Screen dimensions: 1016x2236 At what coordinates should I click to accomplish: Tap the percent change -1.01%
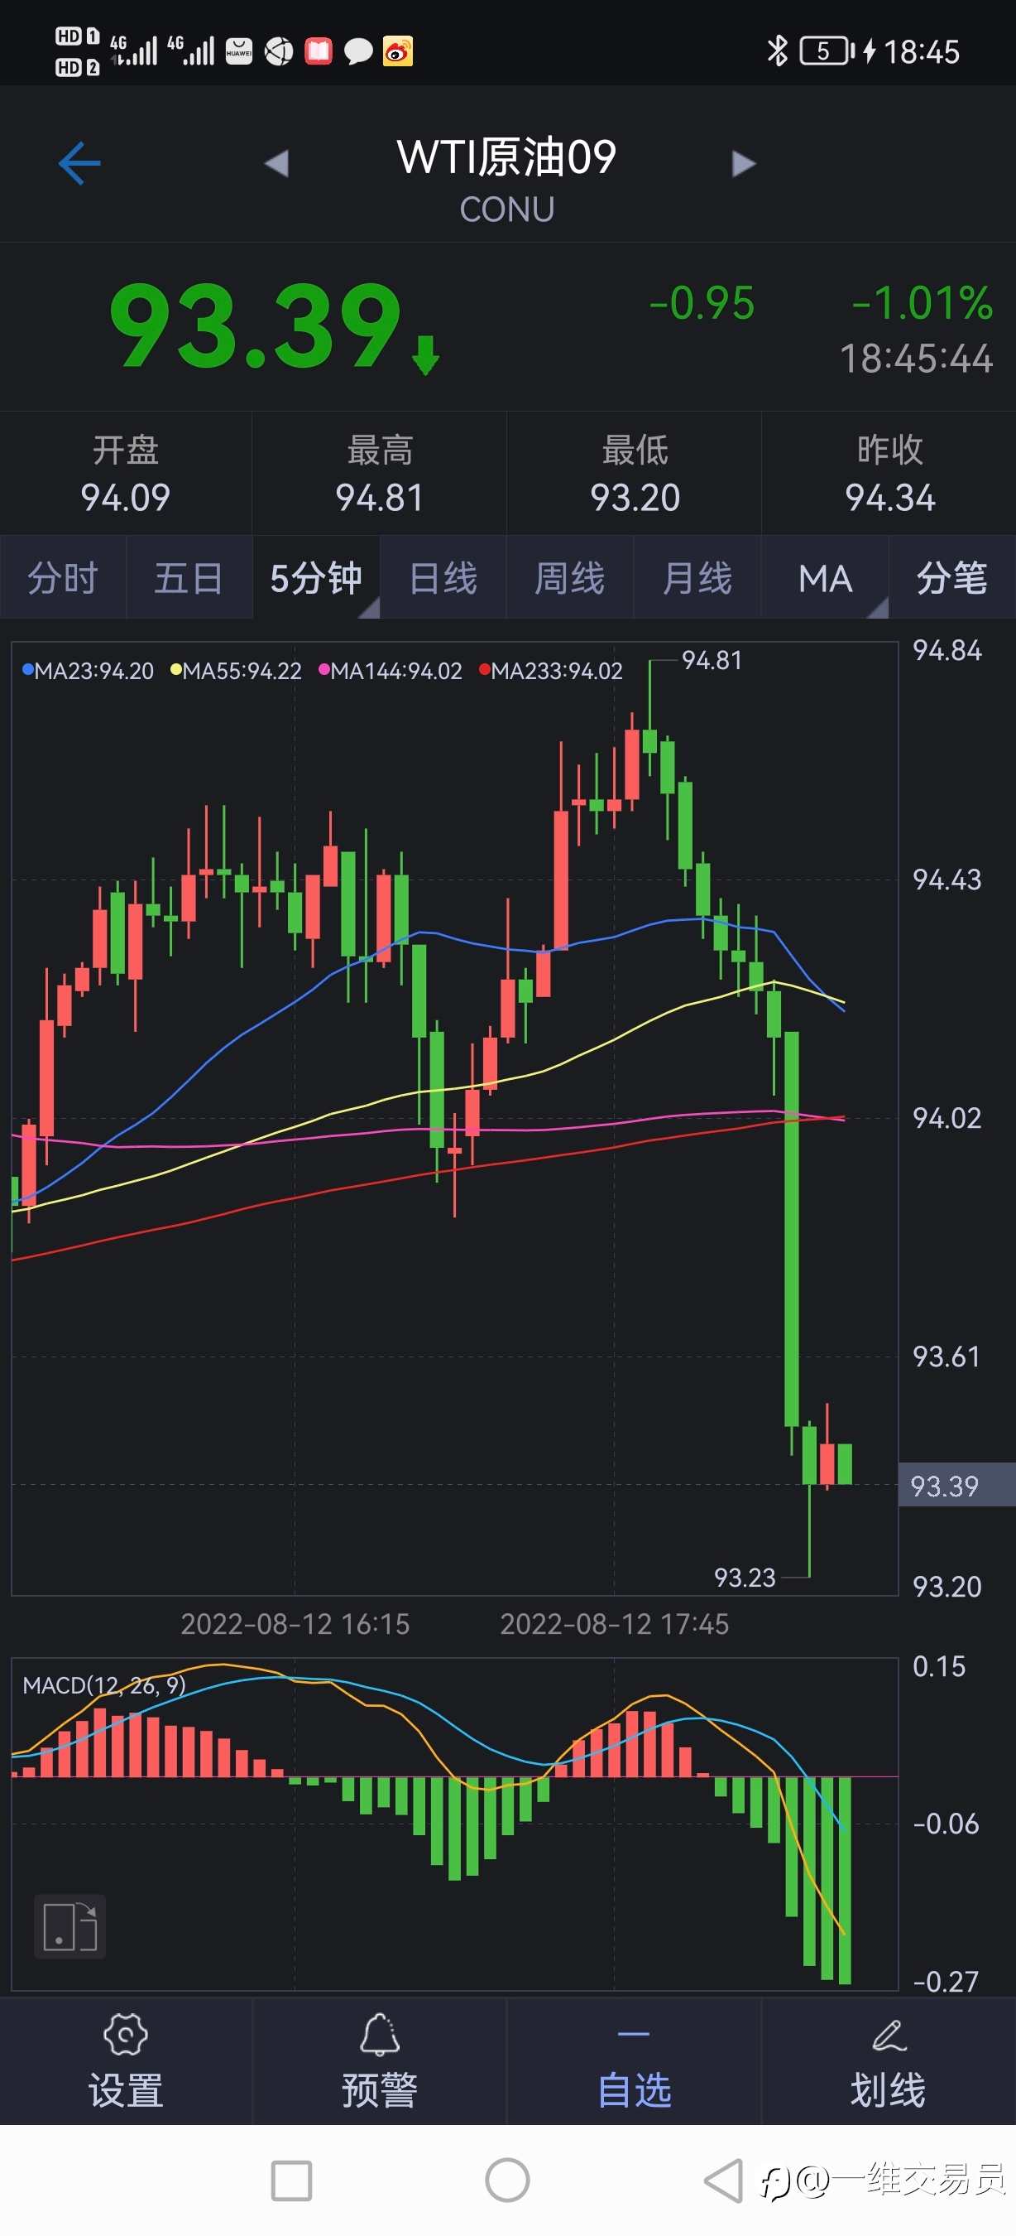pos(922,304)
